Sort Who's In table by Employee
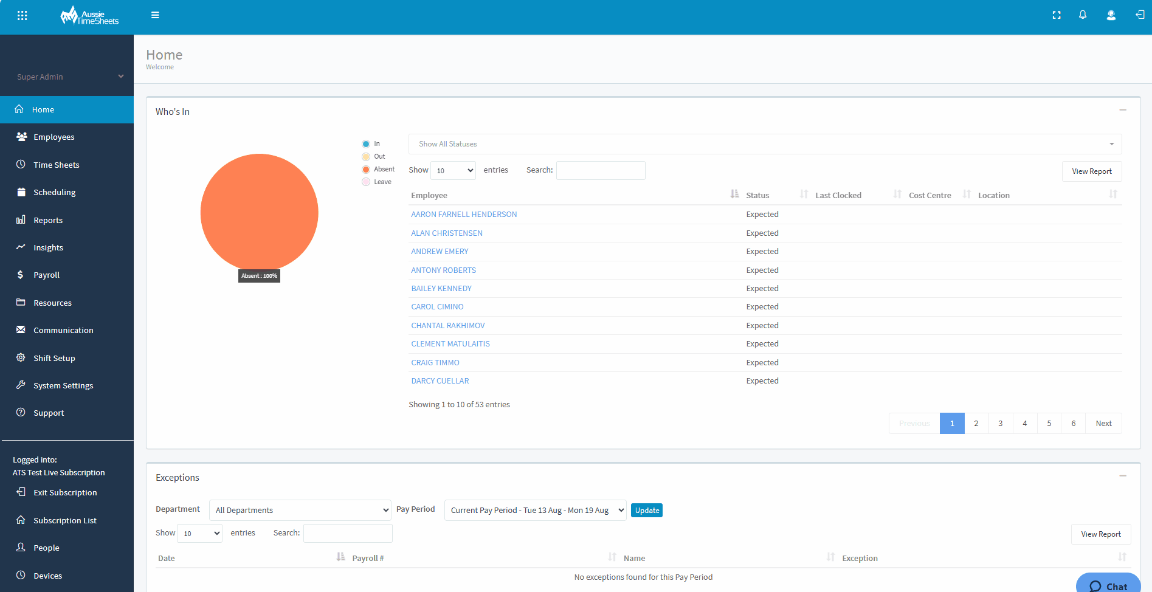This screenshot has height=592, width=1152. tap(574, 195)
